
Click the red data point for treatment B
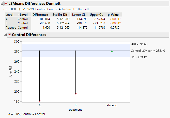76,94
